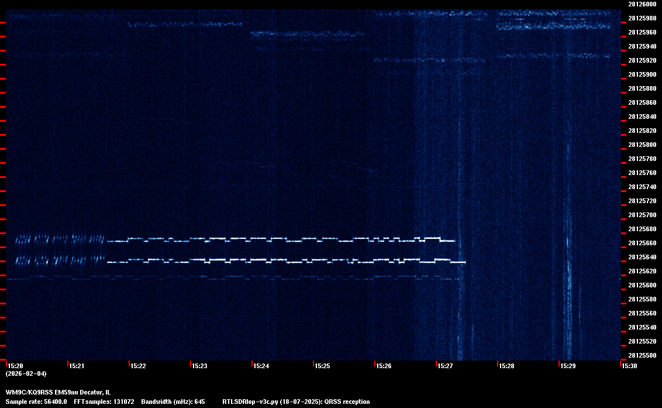The height and width of the screenshot is (408, 662).
Task: Select the 28125500 frequency label
Action: tap(642, 356)
